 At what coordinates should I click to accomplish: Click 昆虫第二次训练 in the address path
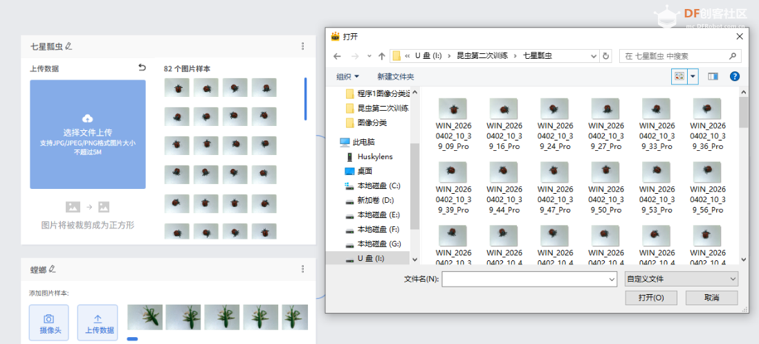[x=482, y=56]
